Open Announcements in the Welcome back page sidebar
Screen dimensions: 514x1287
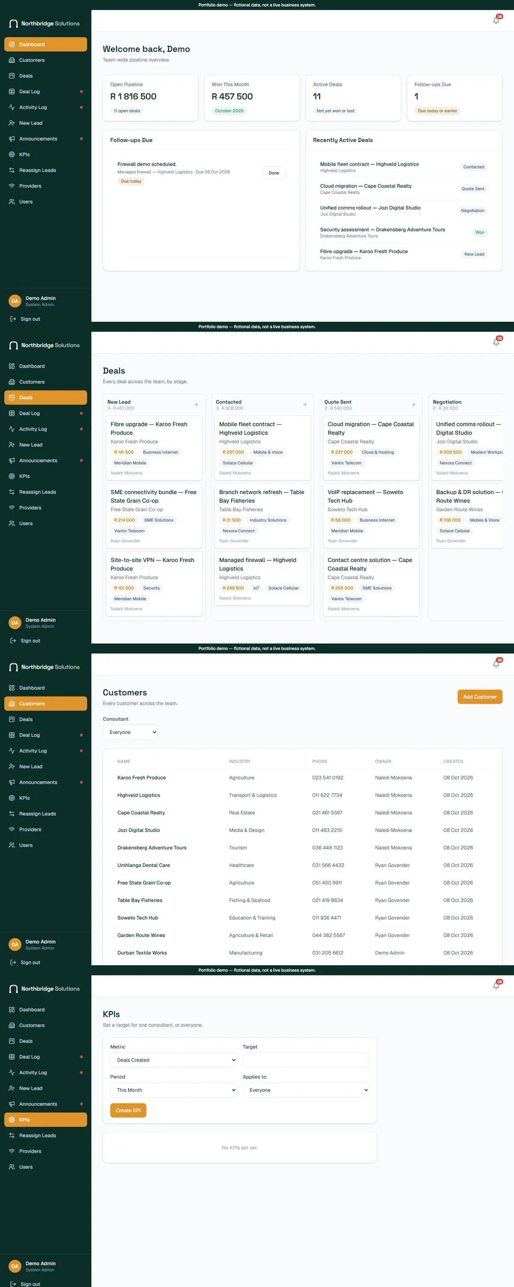pyautogui.click(x=45, y=139)
